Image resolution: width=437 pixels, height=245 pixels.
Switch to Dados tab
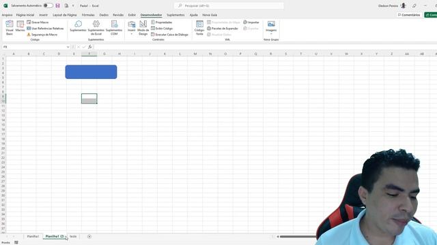click(104, 15)
